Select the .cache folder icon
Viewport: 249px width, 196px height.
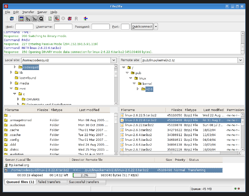pos(6,130)
